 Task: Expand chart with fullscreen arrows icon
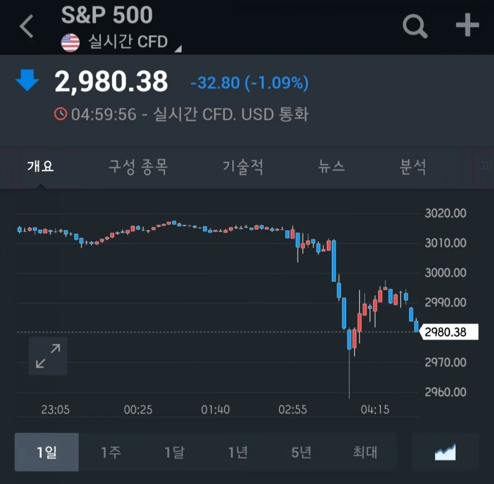point(48,355)
